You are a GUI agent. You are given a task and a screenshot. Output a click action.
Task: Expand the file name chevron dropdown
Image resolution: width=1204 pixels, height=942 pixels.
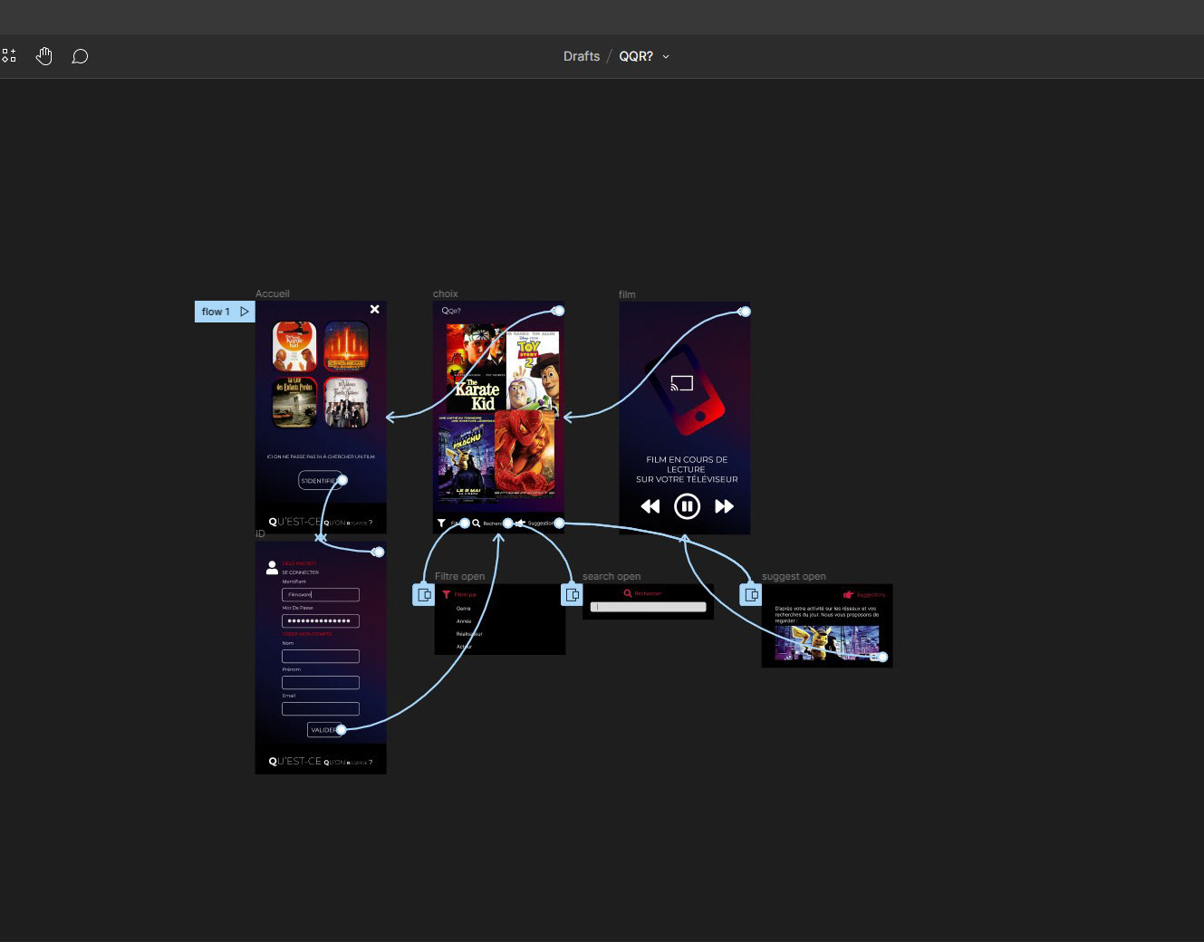(x=666, y=56)
